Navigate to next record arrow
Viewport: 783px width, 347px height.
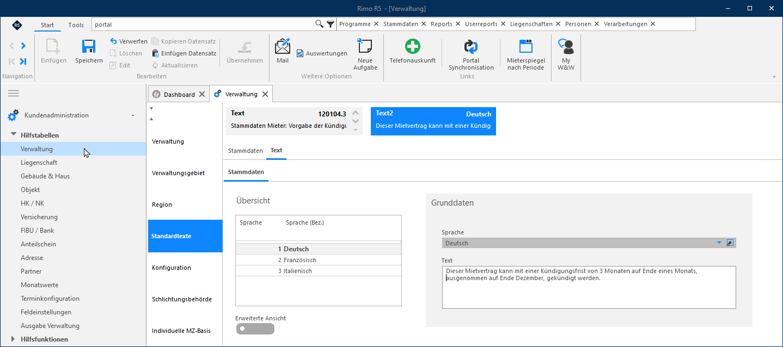point(23,46)
